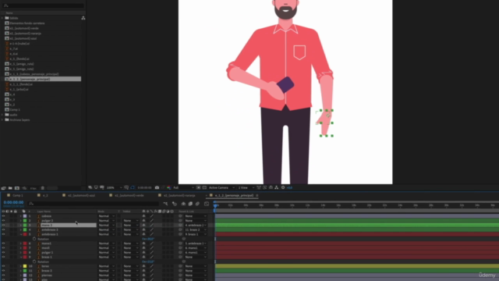Create a new composition from project panel
499x281 pixels.
17,188
